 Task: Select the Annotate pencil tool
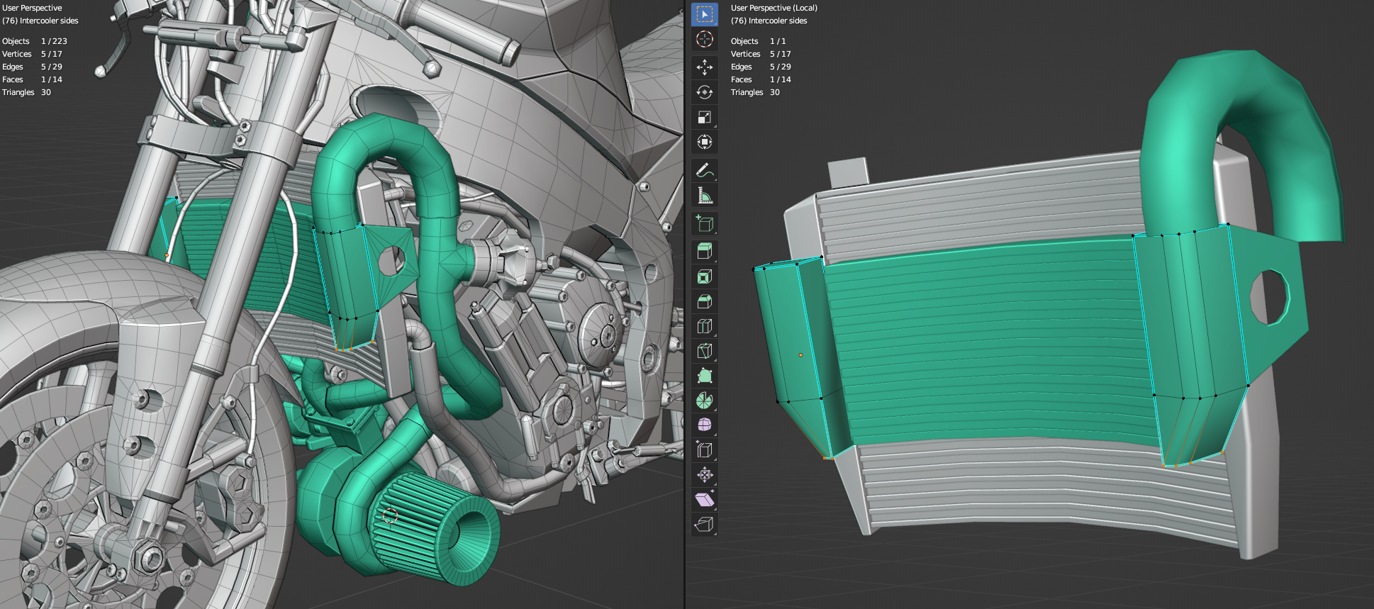coord(704,170)
